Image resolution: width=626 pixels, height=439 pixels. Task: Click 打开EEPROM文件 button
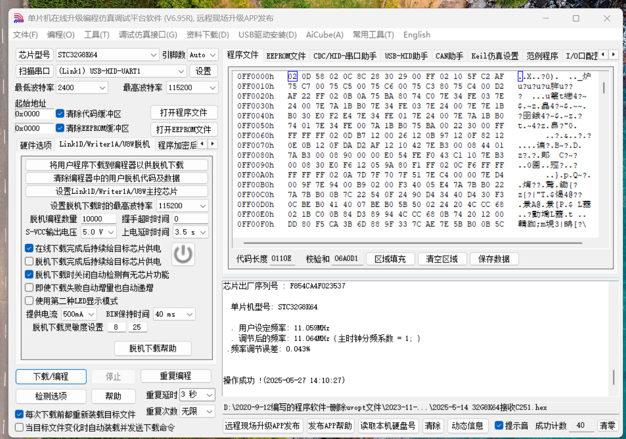coord(183,130)
